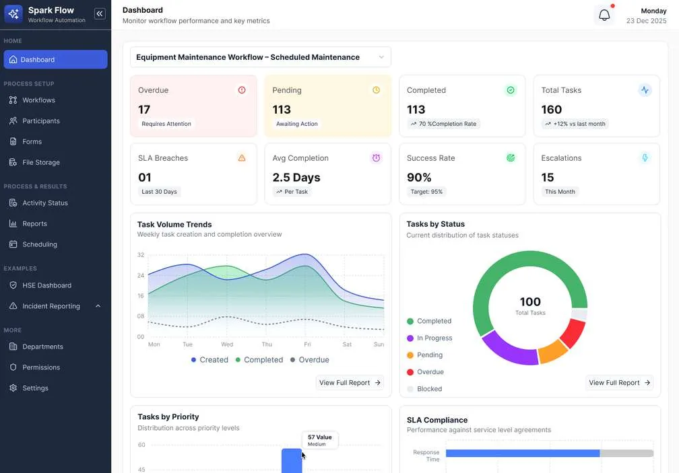The height and width of the screenshot is (473, 679).
Task: View Full Report under Tasks by Status
Action: coord(619,383)
